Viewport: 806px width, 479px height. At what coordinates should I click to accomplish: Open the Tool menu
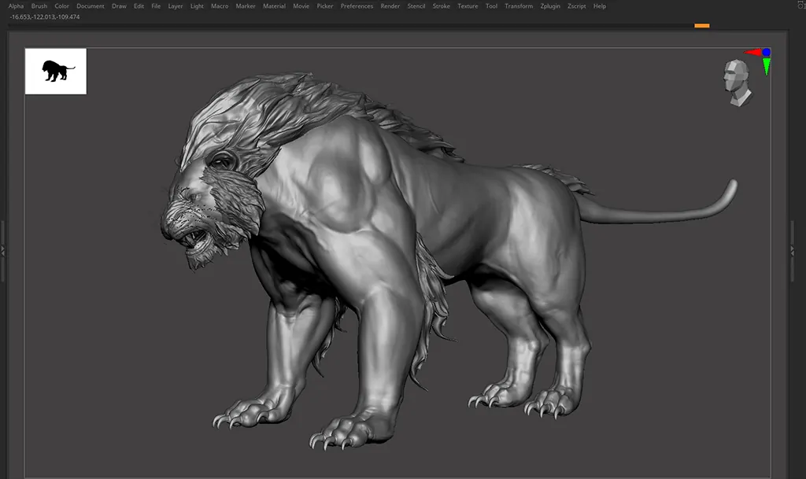coord(491,6)
